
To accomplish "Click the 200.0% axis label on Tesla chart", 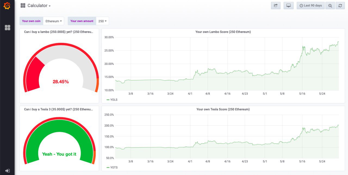I will tap(109, 126).
